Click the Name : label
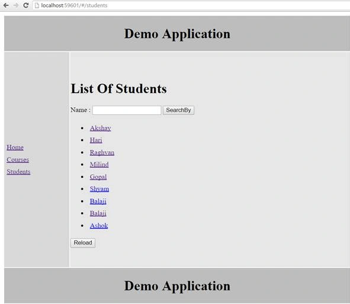The image size is (350, 304). point(81,110)
